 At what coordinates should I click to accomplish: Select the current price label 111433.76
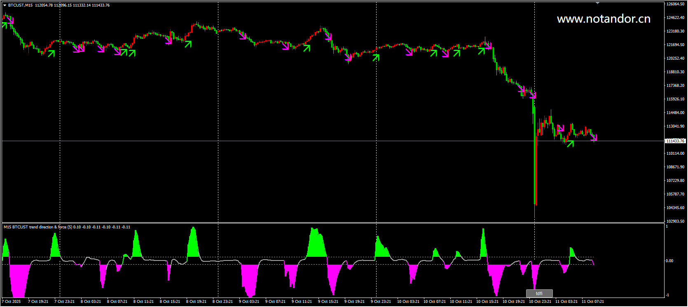[x=675, y=141]
